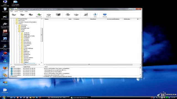Click Active@ File Recovery taskbar button
177x99 pixels.
(80, 98)
